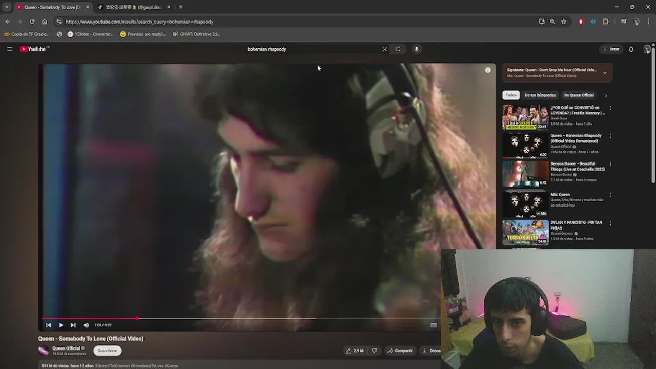The height and width of the screenshot is (369, 656).
Task: Go to the previous video in player
Action: (x=49, y=325)
